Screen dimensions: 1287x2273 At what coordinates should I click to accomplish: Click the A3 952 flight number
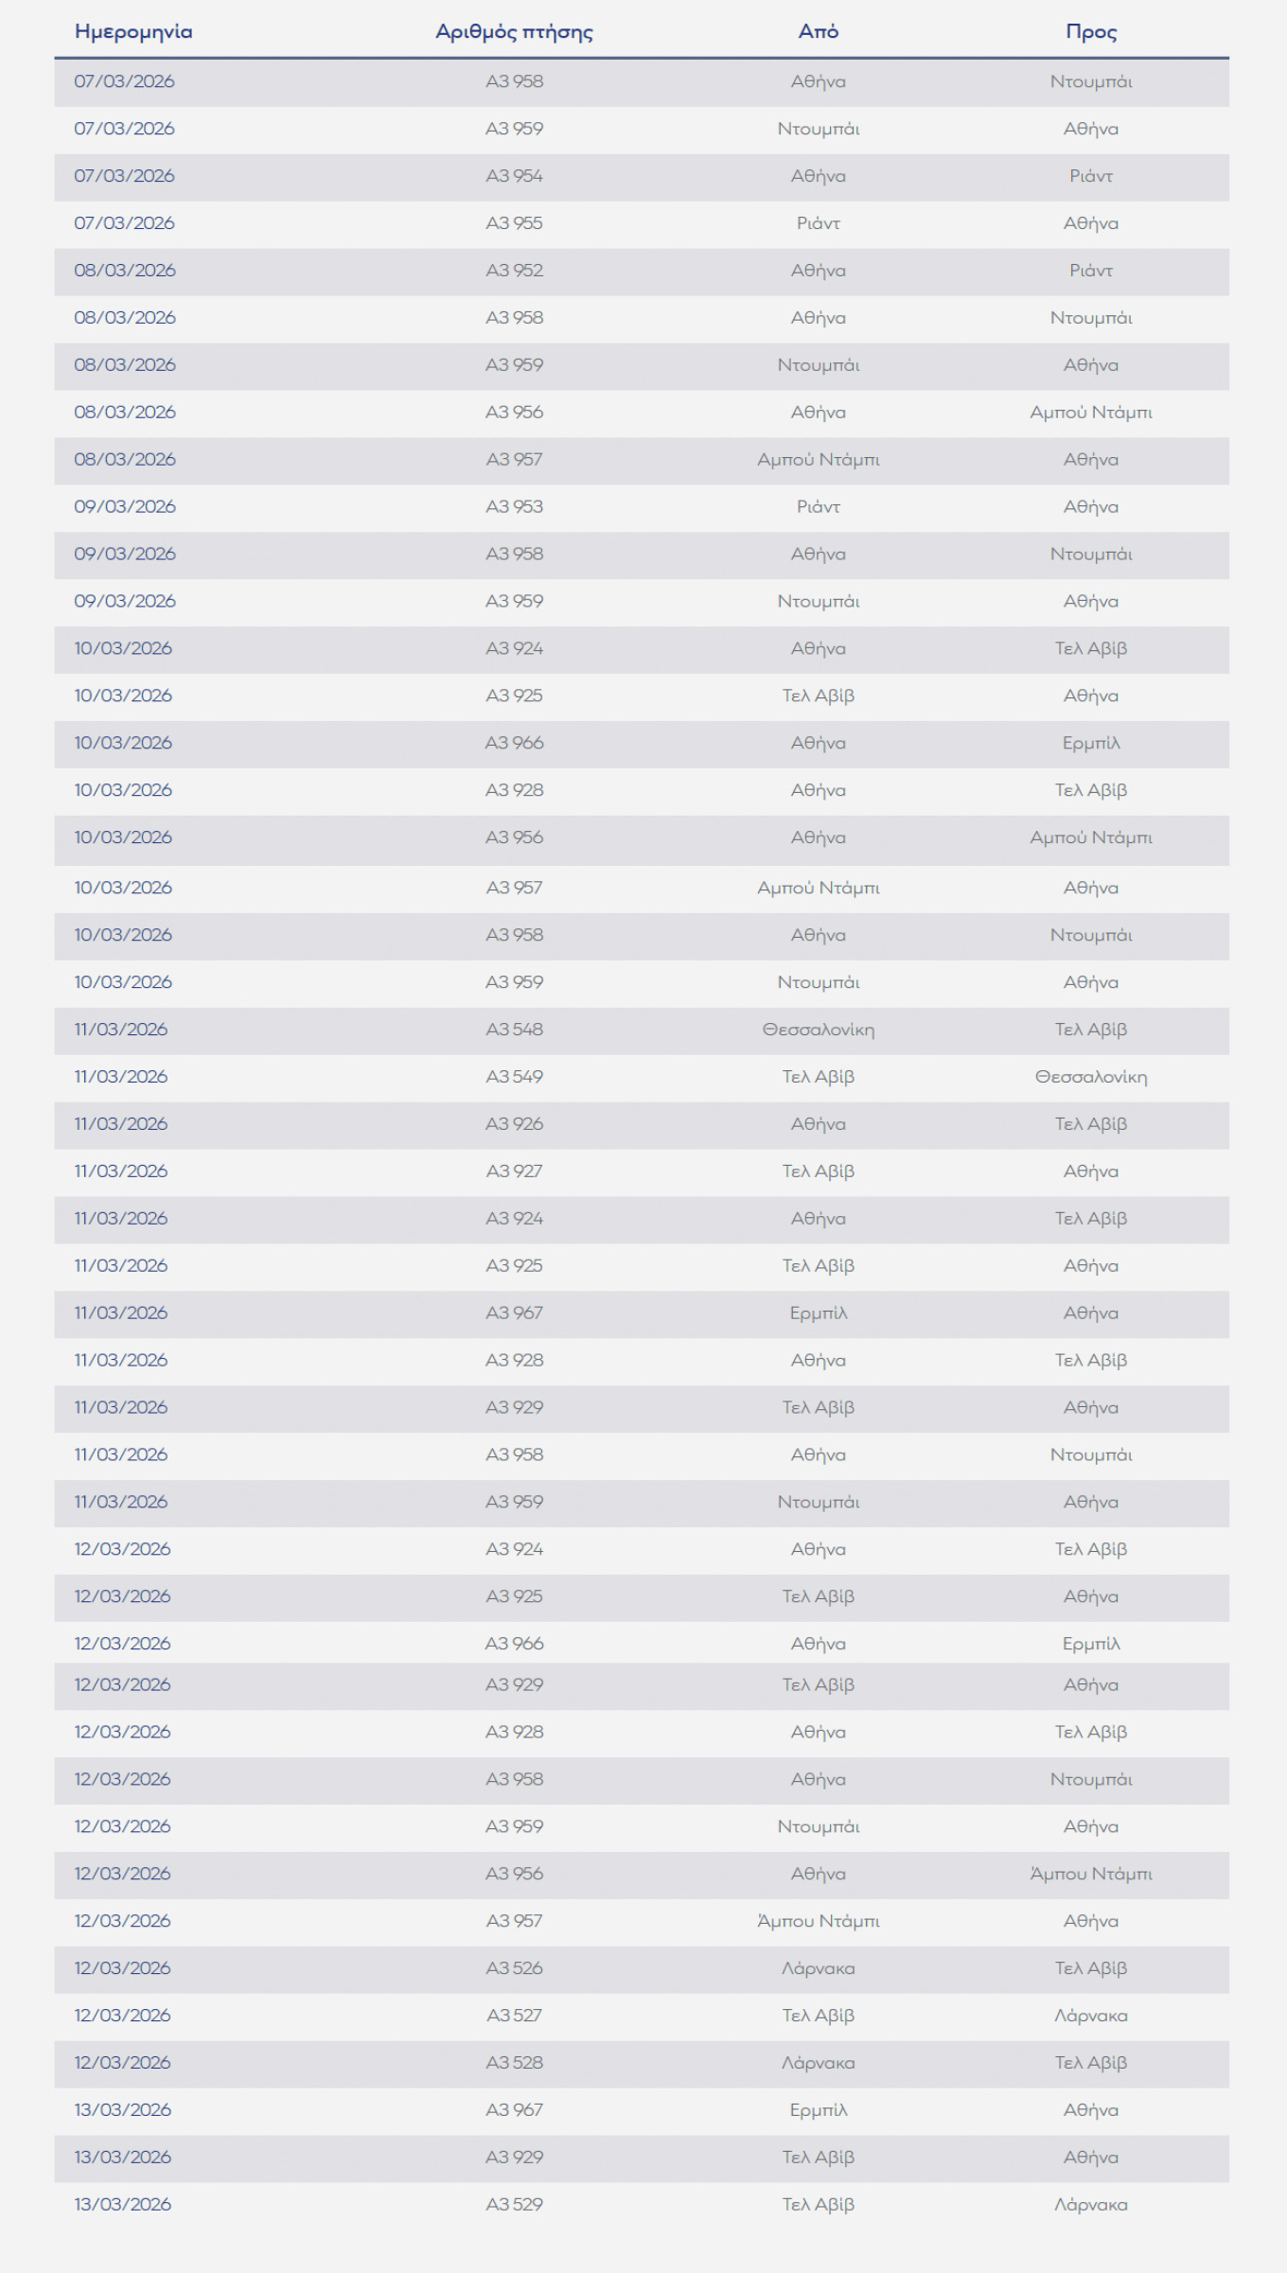coord(514,271)
